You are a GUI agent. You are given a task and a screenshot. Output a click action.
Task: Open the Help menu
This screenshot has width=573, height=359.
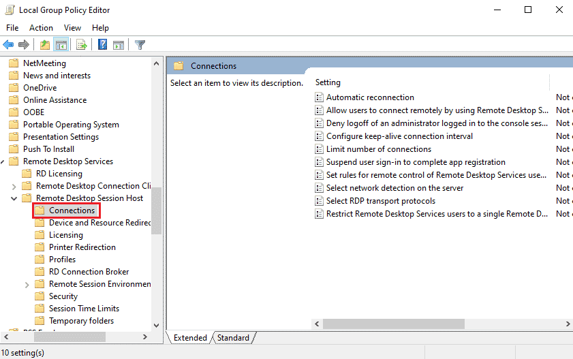click(100, 28)
